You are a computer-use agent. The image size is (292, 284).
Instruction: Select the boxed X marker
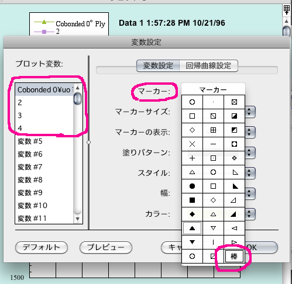(234, 102)
